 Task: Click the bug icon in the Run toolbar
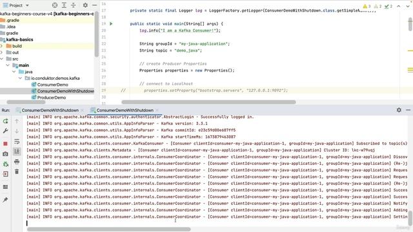tap(6, 164)
